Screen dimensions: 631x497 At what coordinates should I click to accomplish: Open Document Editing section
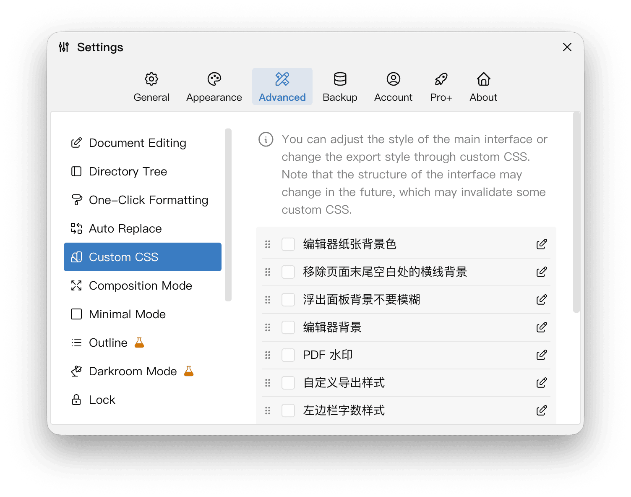coord(143,143)
